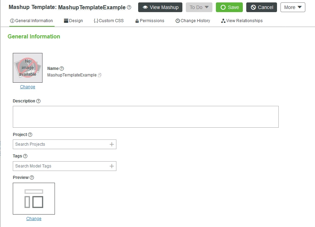Click the plus icon in the Tags field
The width and height of the screenshot is (315, 227).
tap(112, 166)
